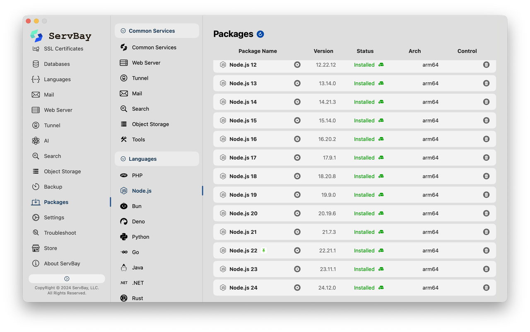Select Python in the languages list

140,237
